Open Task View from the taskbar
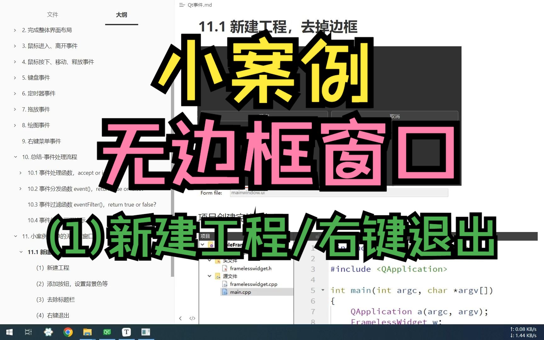 pyautogui.click(x=28, y=332)
